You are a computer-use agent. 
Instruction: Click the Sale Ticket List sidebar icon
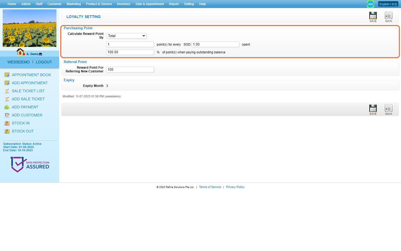[x=7, y=91]
